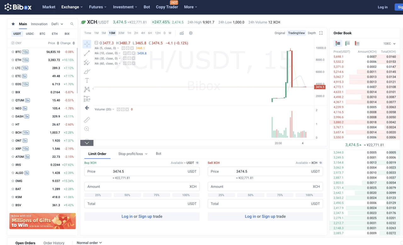Open chart settings gear icon
403x245 pixels.
pos(191,33)
